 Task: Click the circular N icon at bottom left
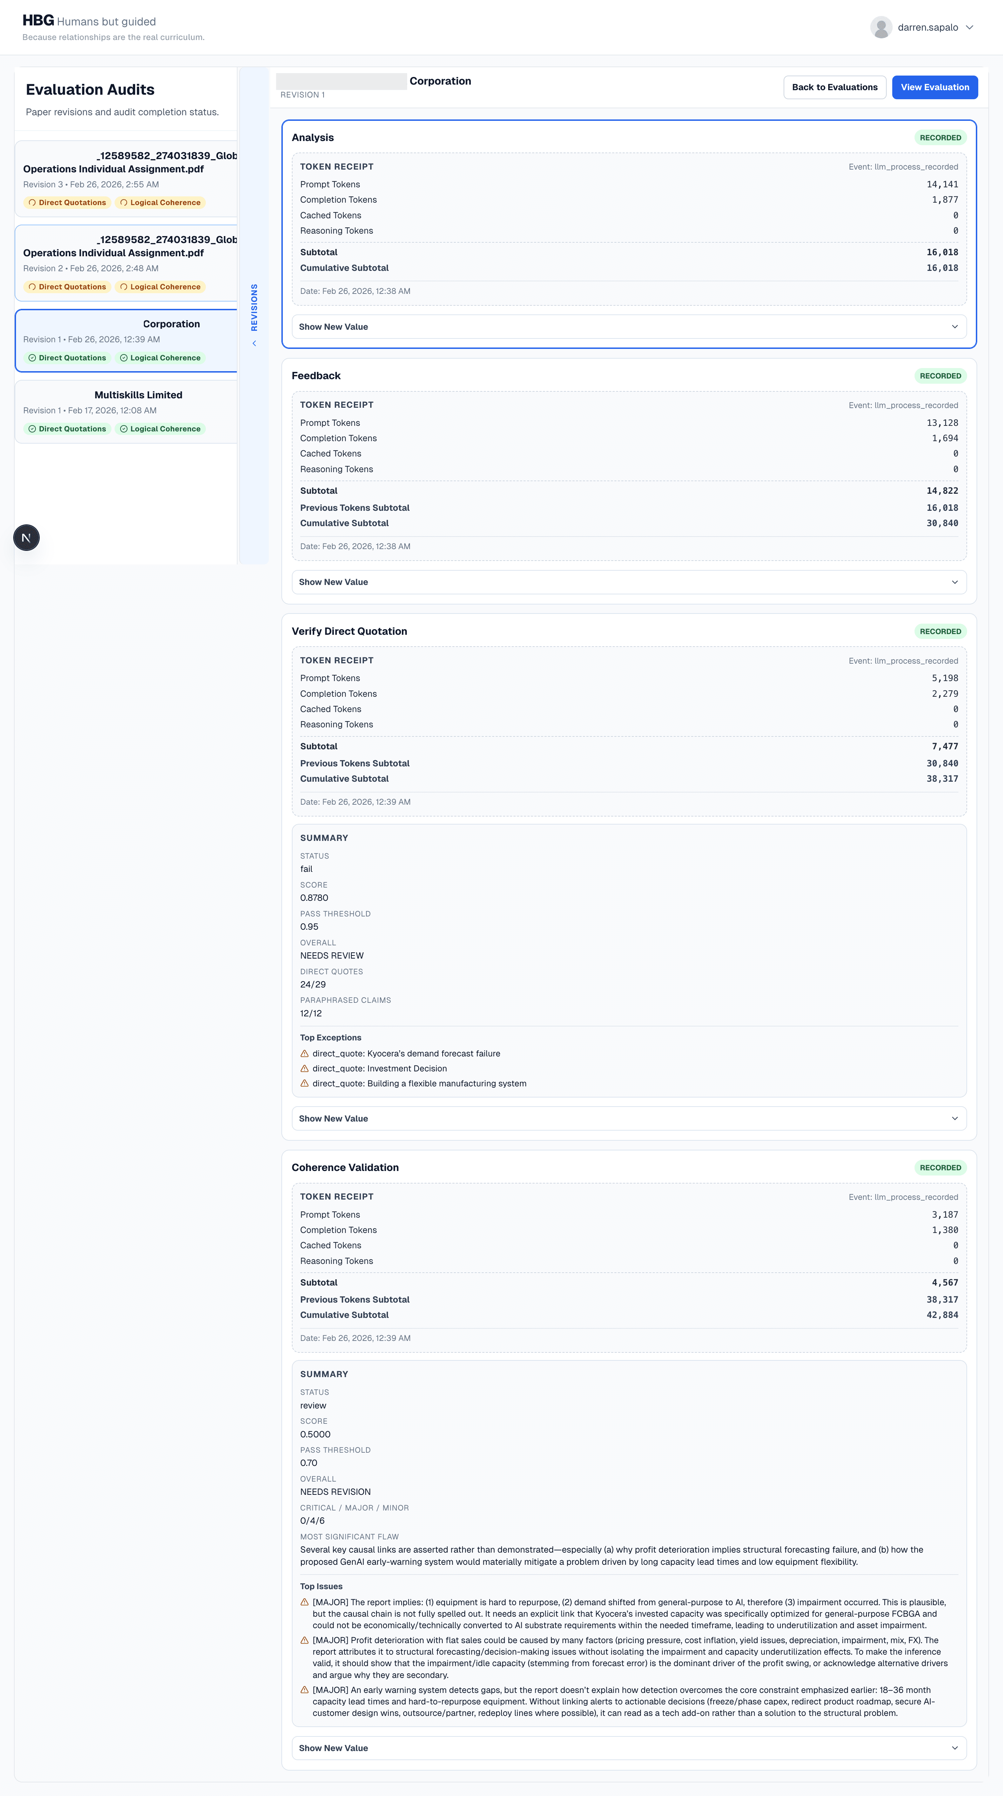(x=26, y=537)
